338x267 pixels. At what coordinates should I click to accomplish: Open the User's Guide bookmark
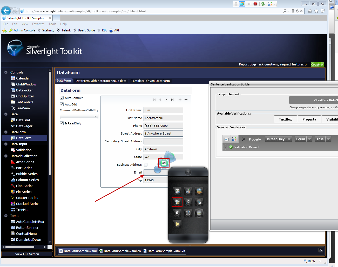coord(84,30)
